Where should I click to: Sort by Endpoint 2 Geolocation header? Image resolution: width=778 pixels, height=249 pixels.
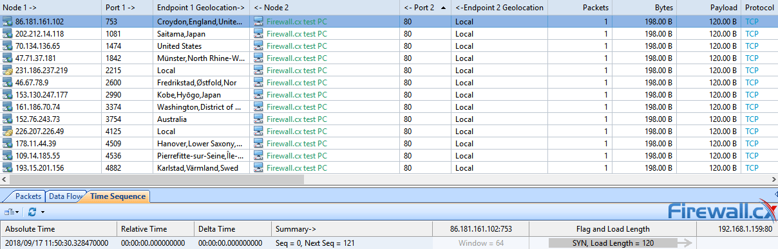pyautogui.click(x=499, y=8)
